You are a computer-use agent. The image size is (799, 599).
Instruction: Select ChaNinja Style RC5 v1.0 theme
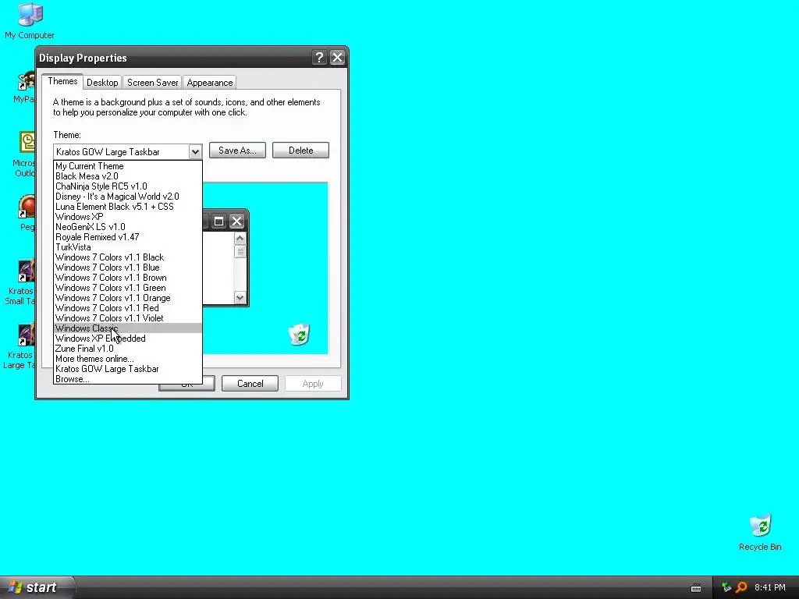tap(128, 186)
